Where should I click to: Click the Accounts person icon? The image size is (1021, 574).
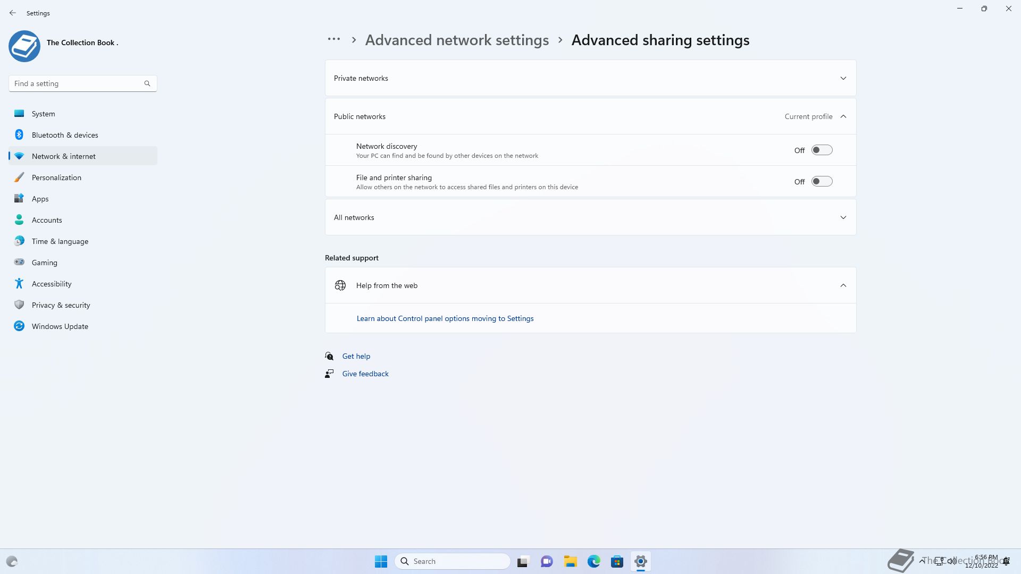click(19, 220)
